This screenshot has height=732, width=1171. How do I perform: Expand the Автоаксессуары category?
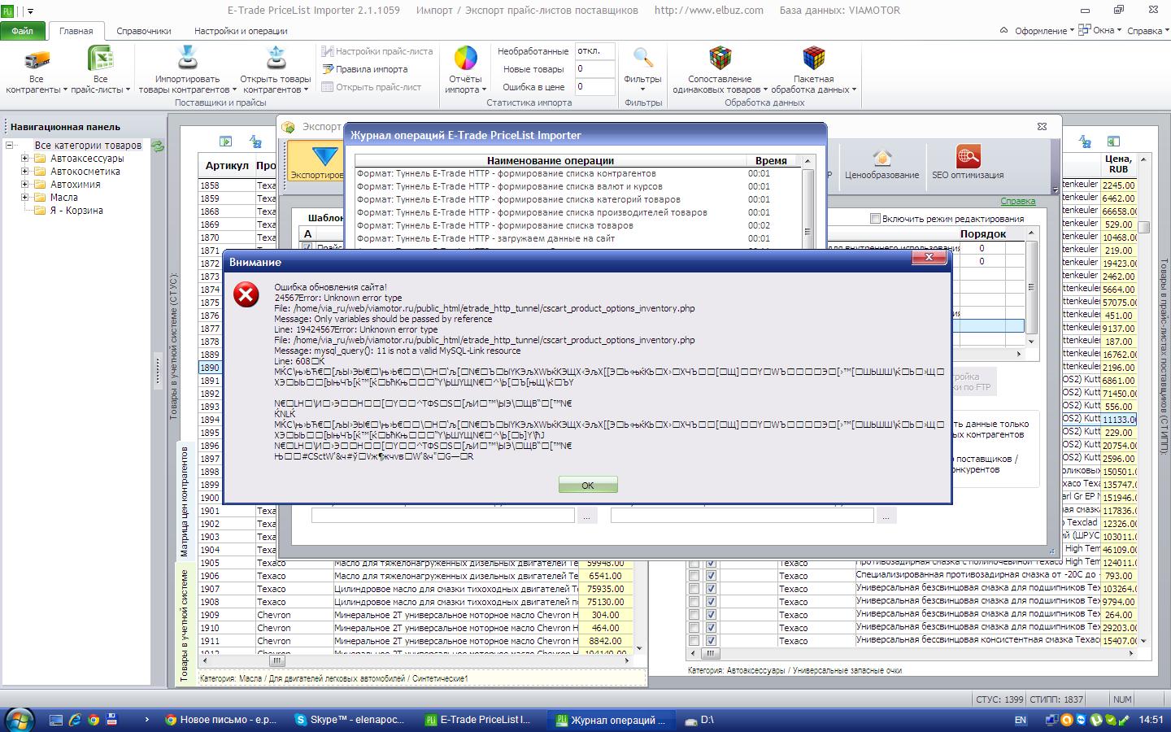24,159
